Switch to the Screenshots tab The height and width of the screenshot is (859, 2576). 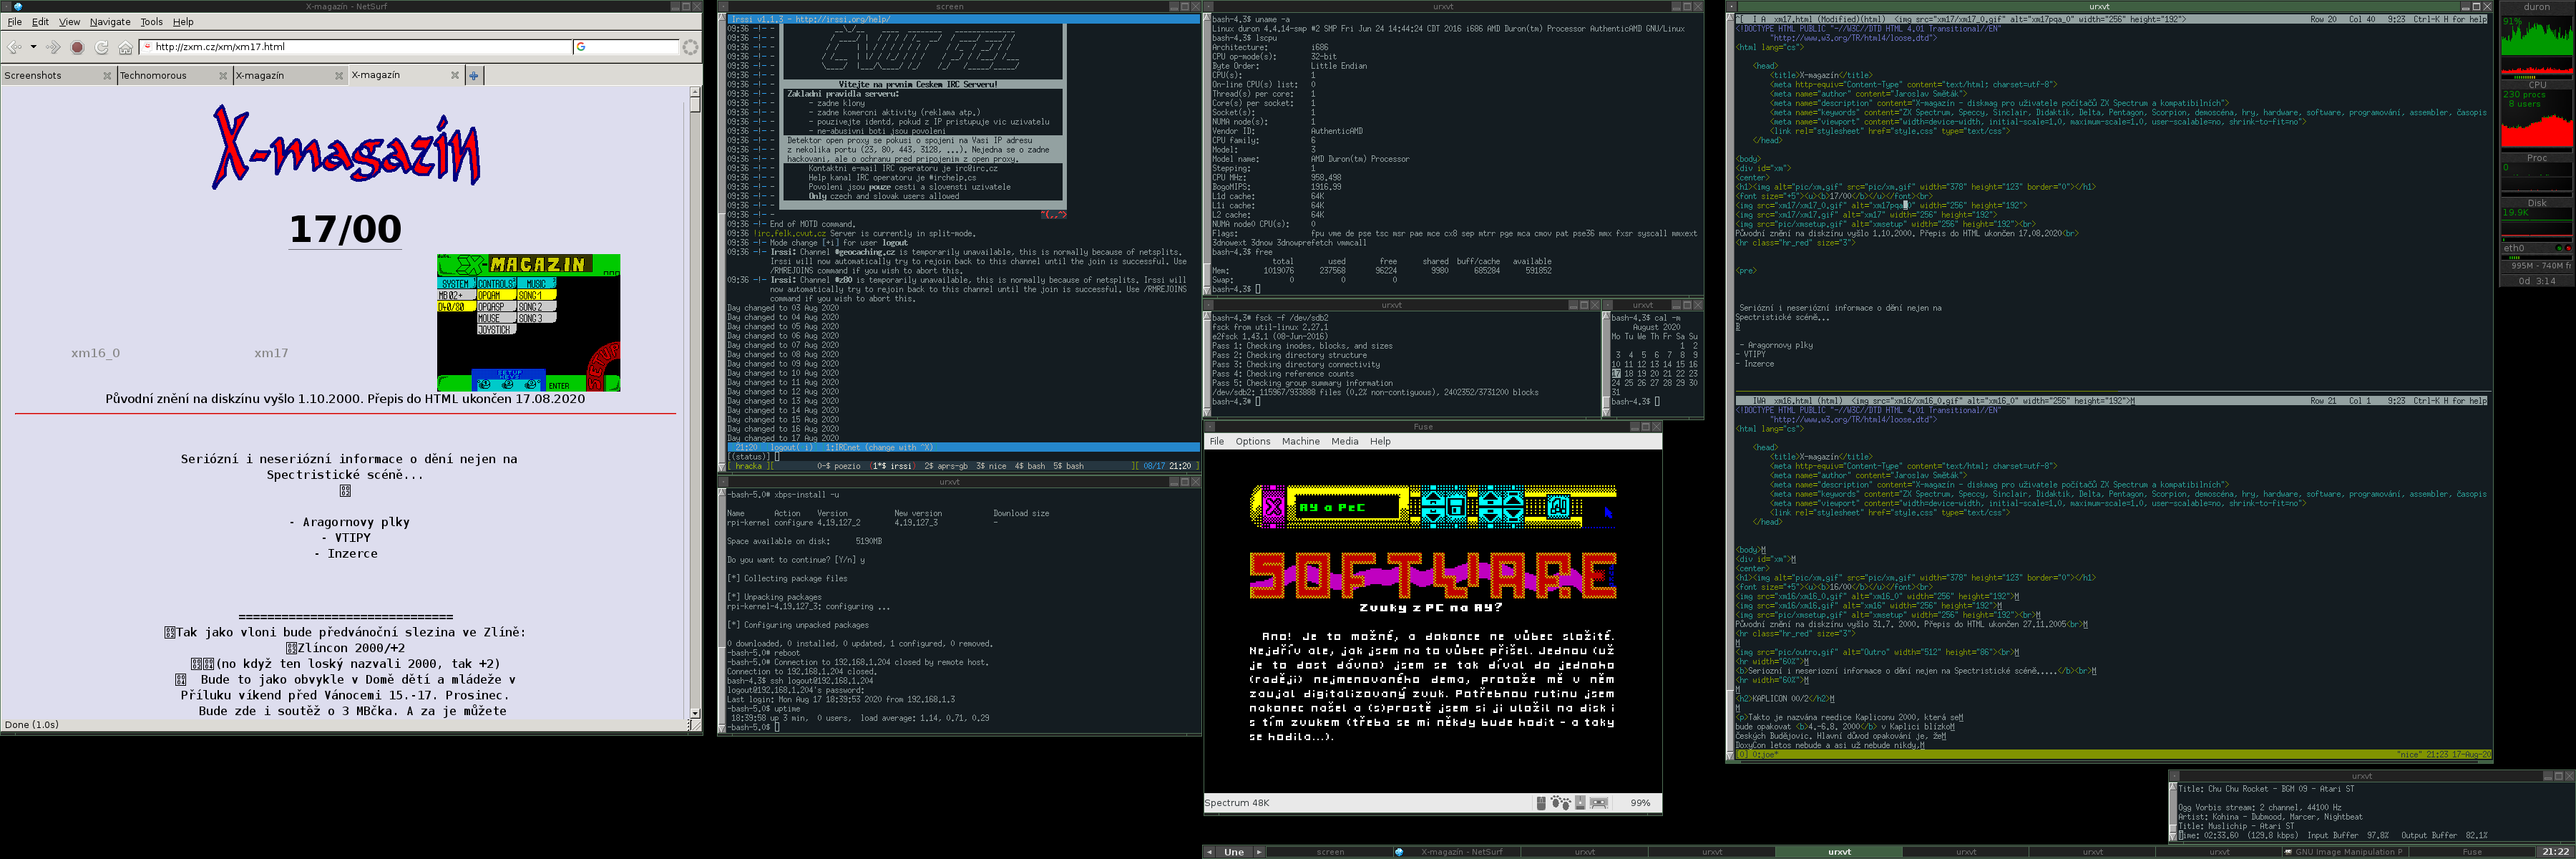tap(34, 75)
